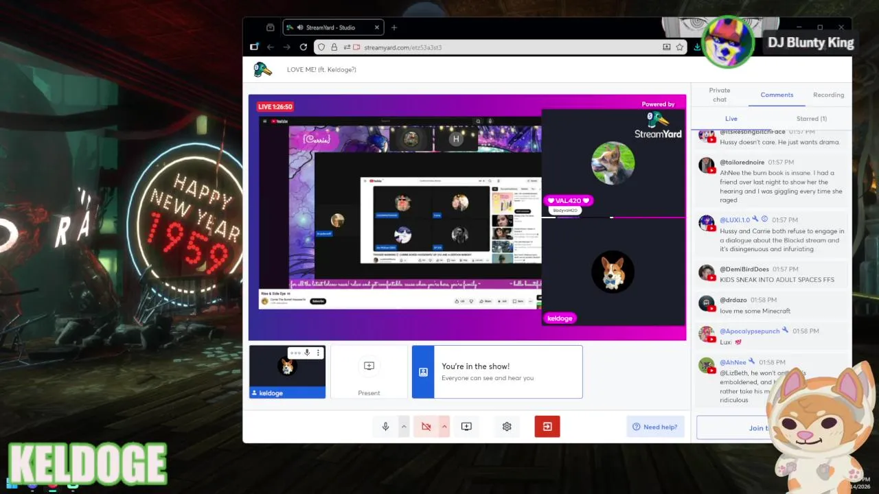The image size is (879, 494).
Task: Switch to the Recording tab
Action: [x=828, y=95]
